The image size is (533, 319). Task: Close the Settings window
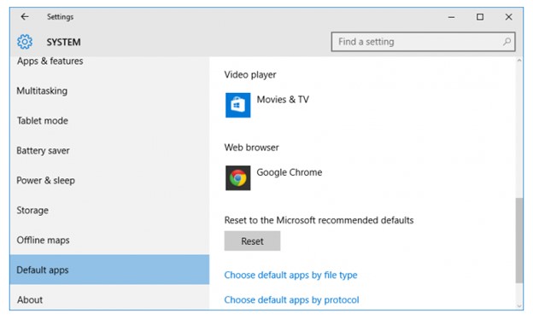(508, 17)
